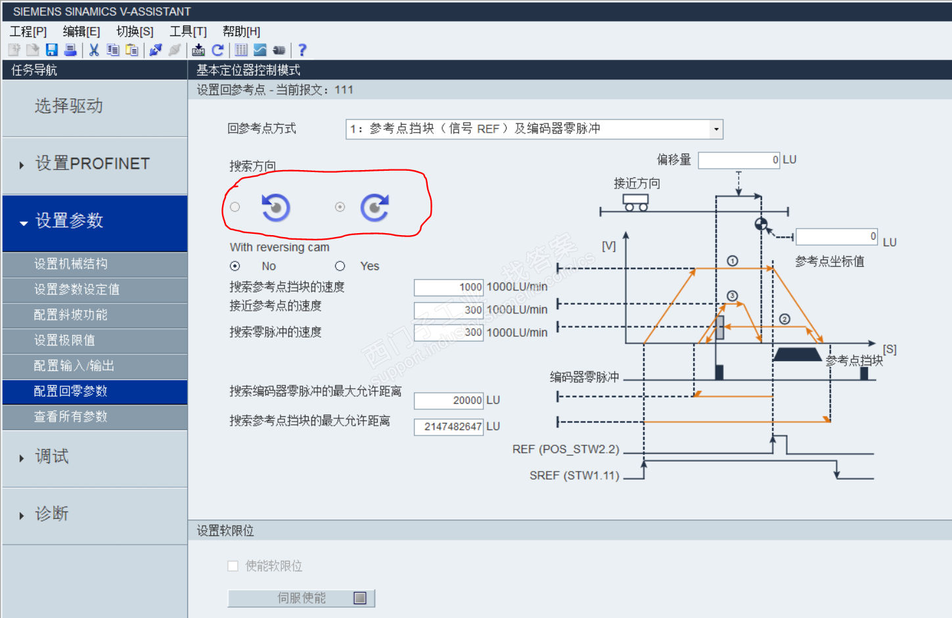Click the field showing 20000 LU

coord(449,401)
